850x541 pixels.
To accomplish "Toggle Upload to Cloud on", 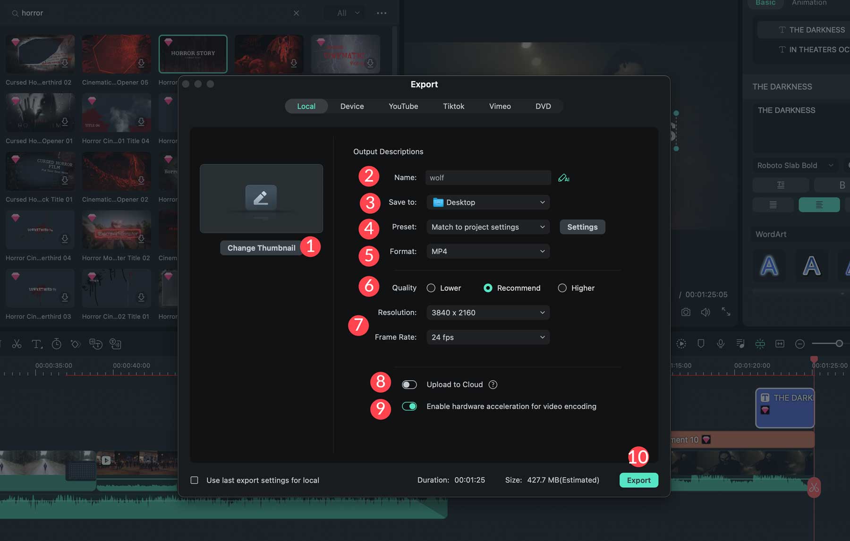I will pos(409,384).
